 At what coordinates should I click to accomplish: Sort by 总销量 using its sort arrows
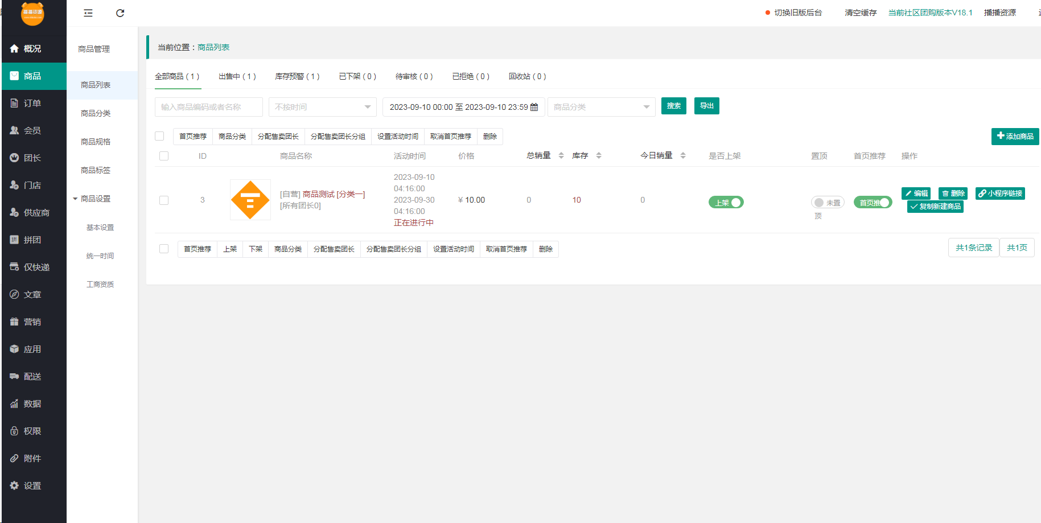tap(561, 155)
